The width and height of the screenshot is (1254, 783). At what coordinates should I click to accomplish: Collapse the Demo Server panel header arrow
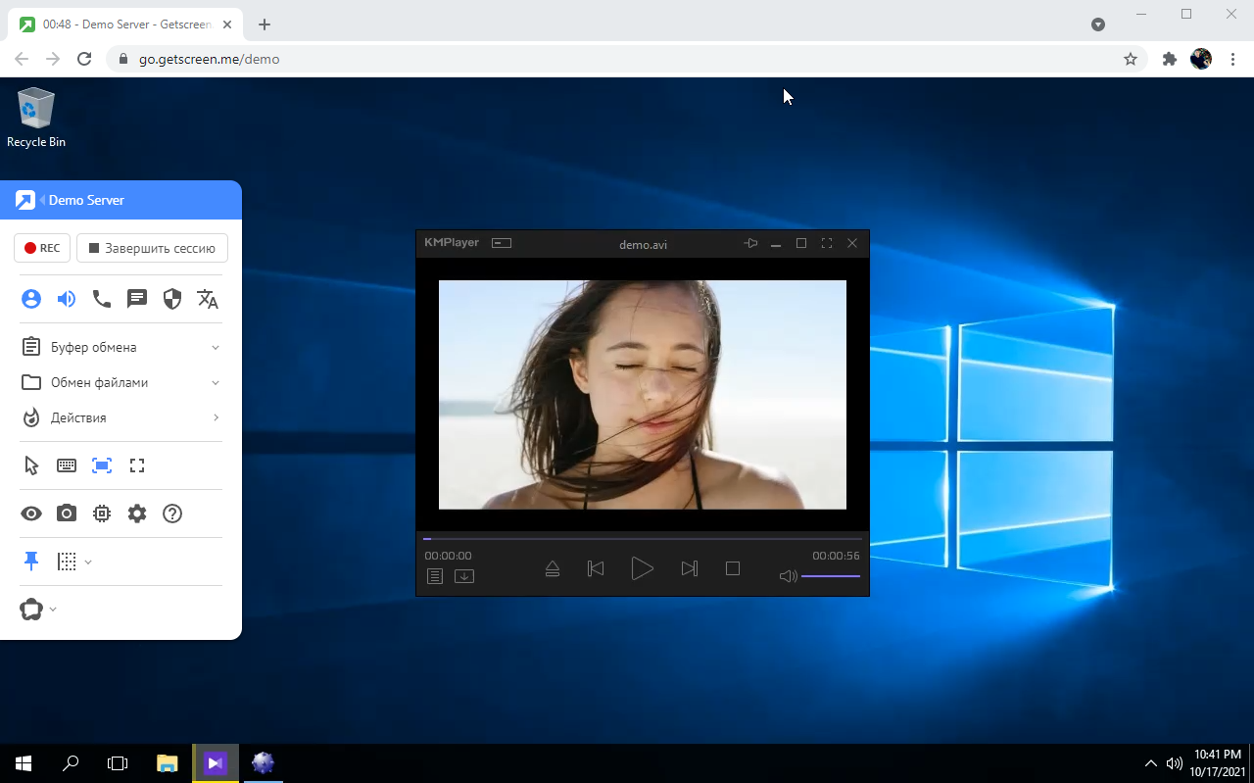(43, 200)
